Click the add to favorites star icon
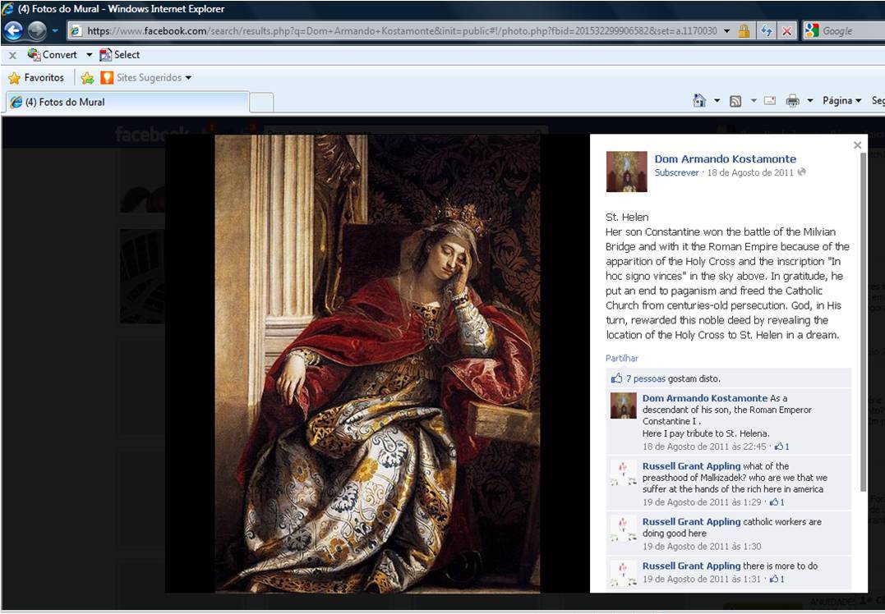885x614 pixels. coord(87,78)
